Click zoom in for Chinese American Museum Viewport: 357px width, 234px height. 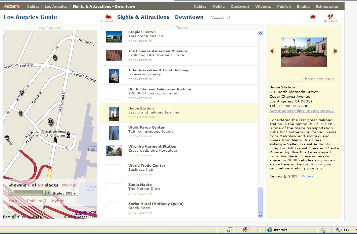pos(145,60)
